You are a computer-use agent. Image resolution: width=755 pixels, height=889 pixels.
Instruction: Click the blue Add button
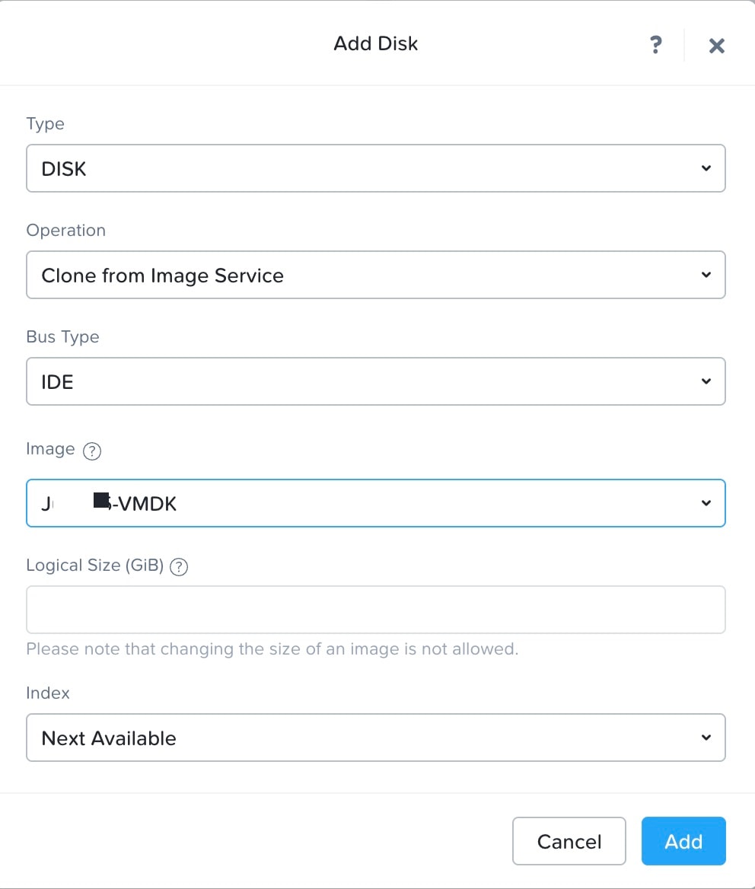[x=683, y=841]
